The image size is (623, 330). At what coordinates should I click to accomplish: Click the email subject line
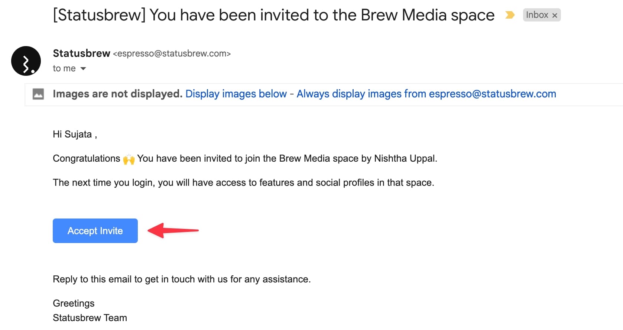pyautogui.click(x=273, y=15)
